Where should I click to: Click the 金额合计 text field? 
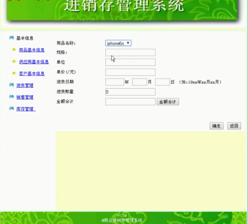coord(130,102)
